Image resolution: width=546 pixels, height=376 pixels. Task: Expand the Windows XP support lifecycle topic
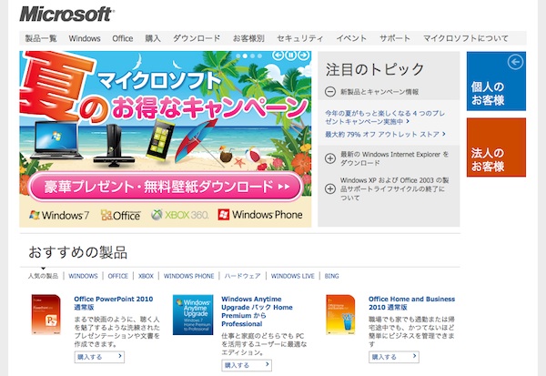329,185
